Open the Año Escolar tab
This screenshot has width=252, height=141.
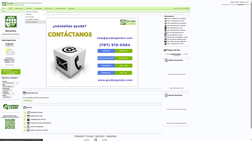pyautogui.click(x=48, y=8)
